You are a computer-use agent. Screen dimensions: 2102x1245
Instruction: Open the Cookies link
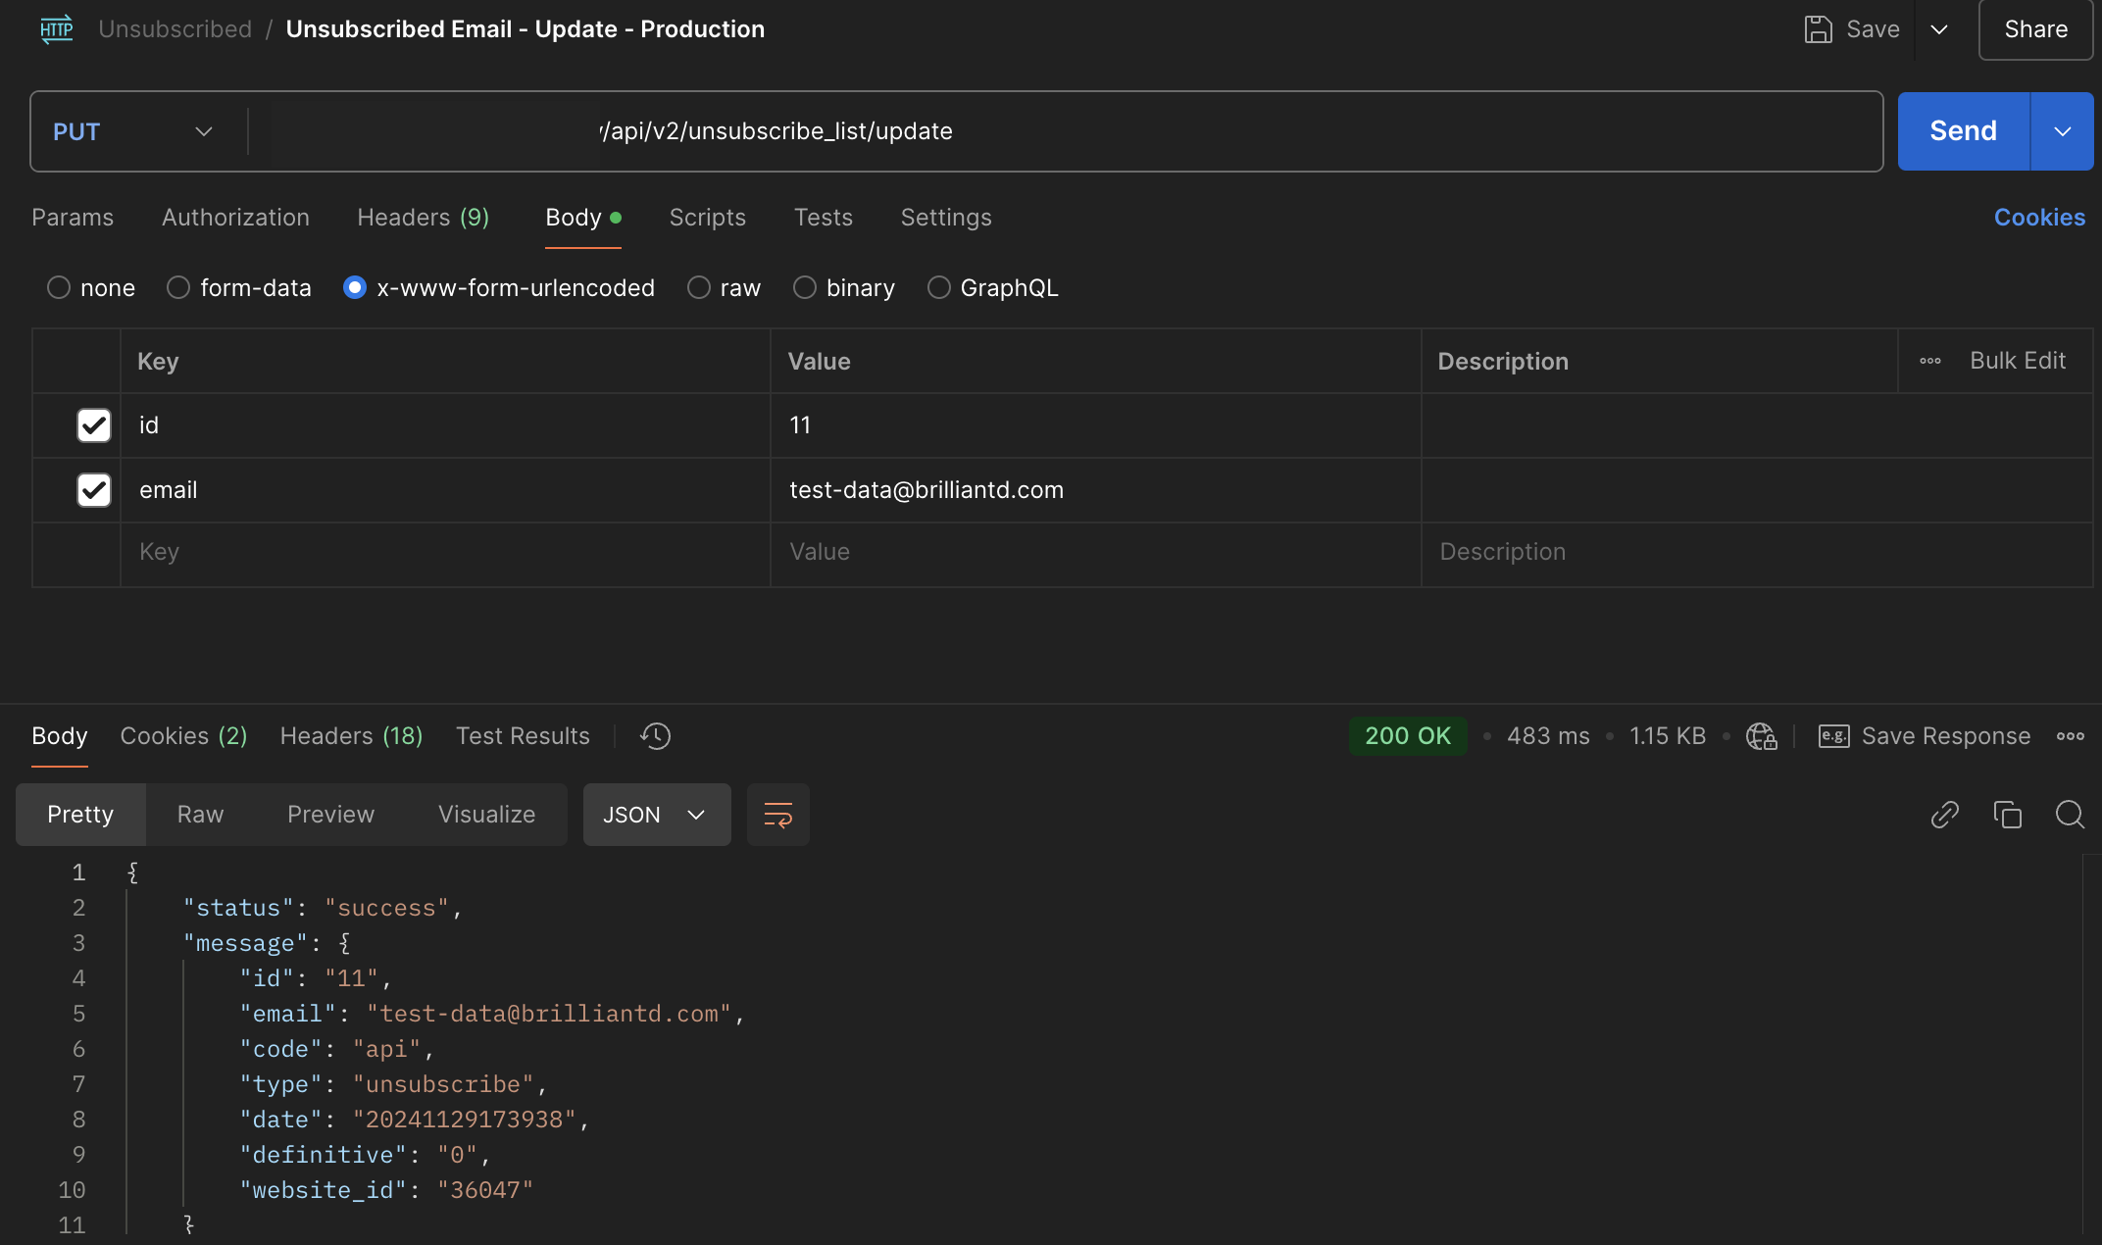tap(2039, 218)
